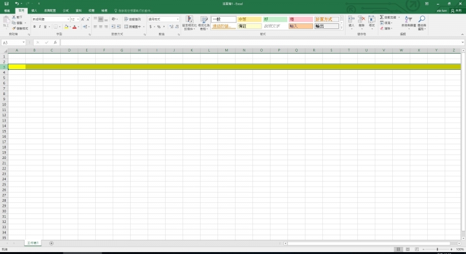Insert cells via the 插入 ribbon button
466x254 pixels.
click(351, 22)
